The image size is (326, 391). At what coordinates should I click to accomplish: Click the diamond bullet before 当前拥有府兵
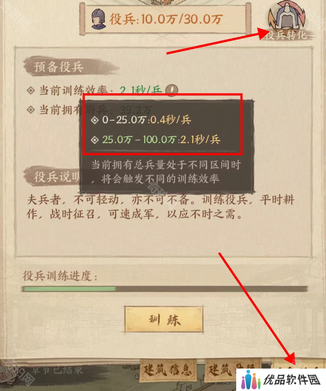pos(31,110)
